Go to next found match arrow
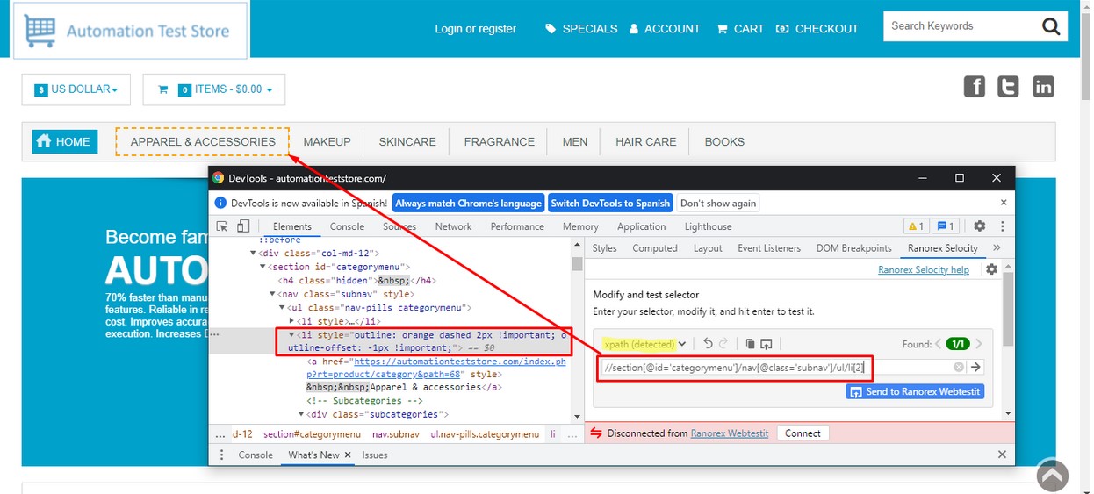 979,344
